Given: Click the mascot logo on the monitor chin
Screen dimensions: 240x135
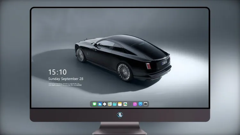Looking at the screenshot, I should (120, 115).
